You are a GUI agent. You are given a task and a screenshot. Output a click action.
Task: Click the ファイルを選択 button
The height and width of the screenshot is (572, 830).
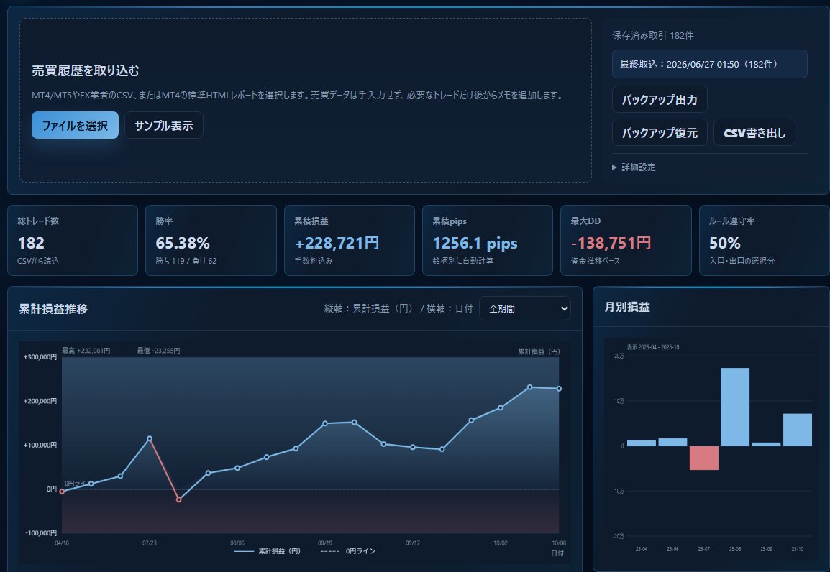click(x=75, y=125)
